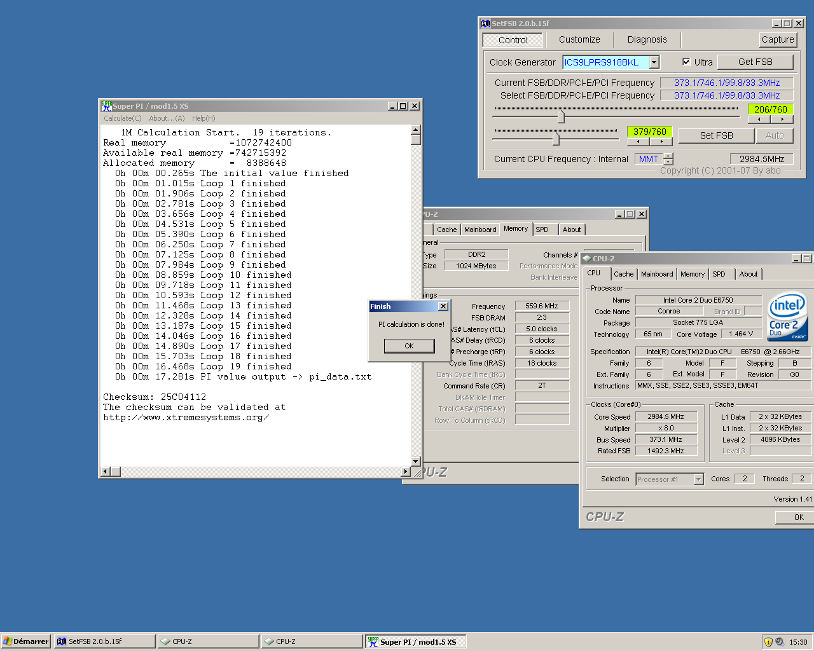Open the About...(A) menu in Super PI
This screenshot has height=651, width=814.
(167, 118)
